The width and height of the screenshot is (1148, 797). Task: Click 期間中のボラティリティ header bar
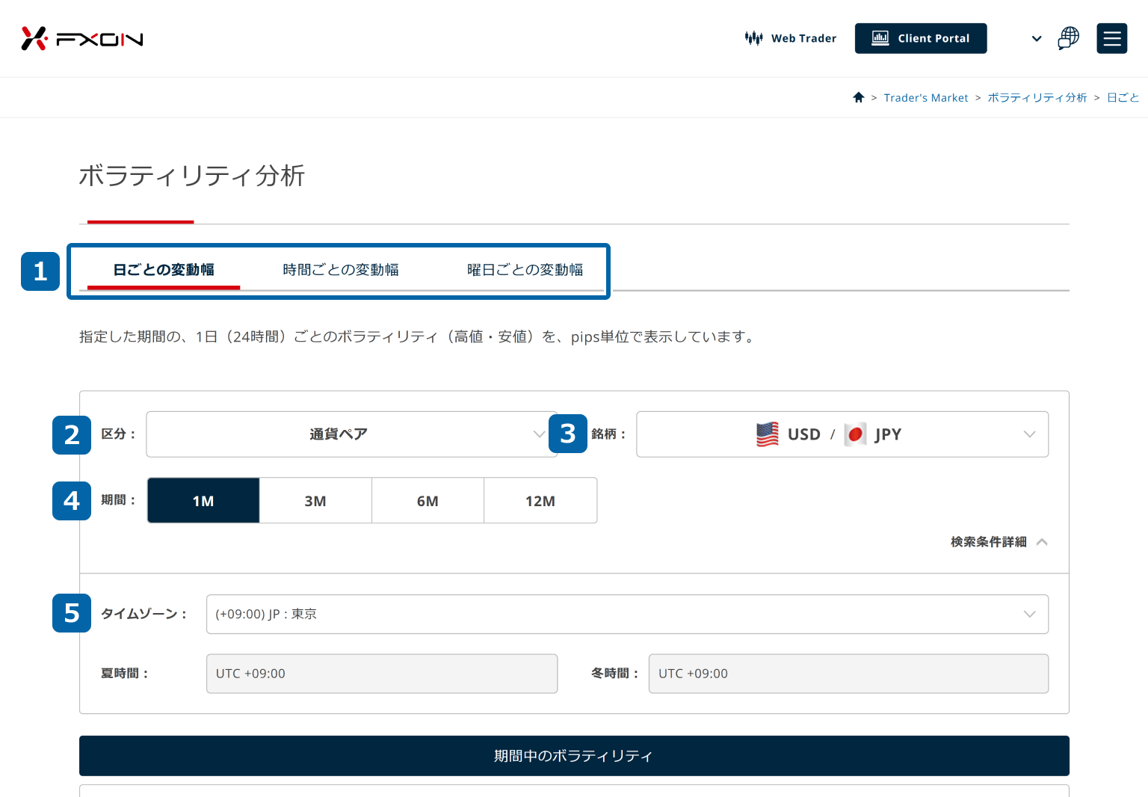click(x=574, y=756)
